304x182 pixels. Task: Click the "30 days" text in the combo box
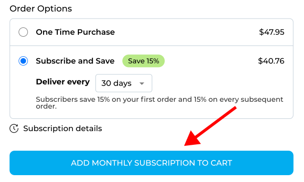point(117,83)
